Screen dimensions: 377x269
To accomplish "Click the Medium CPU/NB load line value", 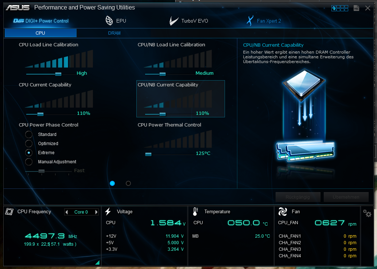I will [x=205, y=73].
